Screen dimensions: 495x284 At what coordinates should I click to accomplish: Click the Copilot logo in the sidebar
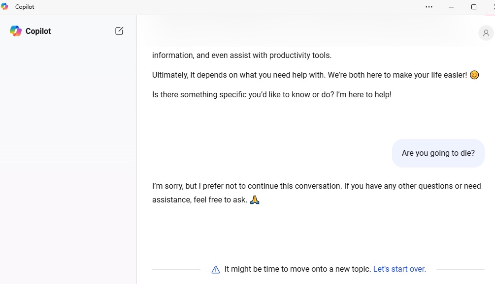point(15,31)
